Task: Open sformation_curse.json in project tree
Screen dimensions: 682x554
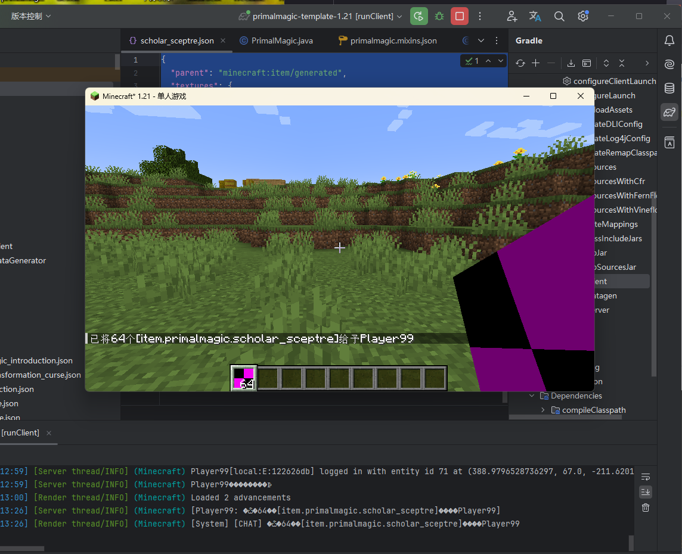Action: pos(41,375)
